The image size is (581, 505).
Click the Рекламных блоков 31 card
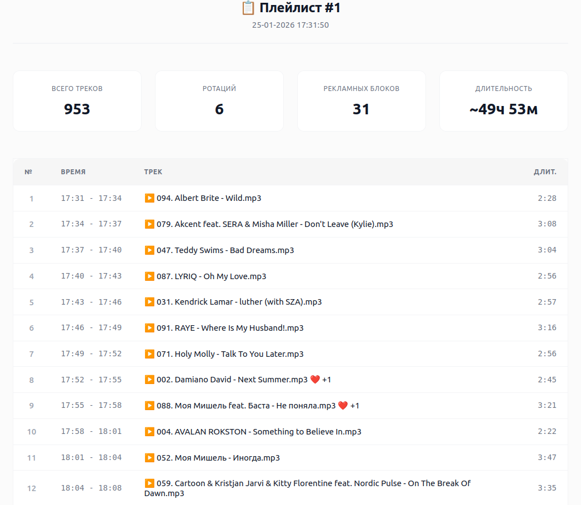pos(362,101)
